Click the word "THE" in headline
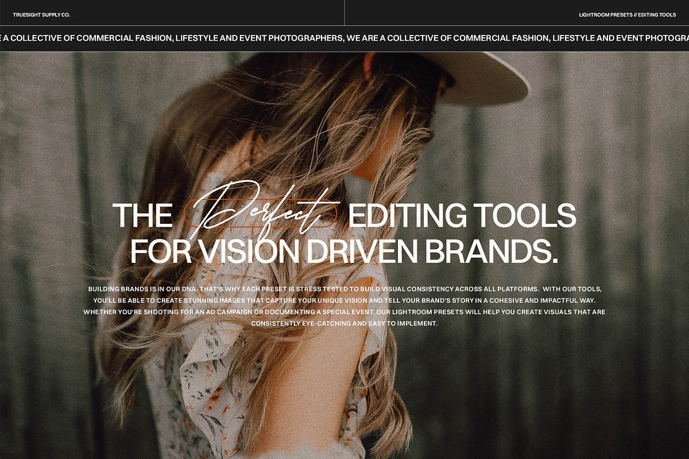Image resolution: width=689 pixels, height=459 pixels. [142, 215]
